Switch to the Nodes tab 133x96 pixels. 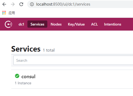[x=56, y=24]
